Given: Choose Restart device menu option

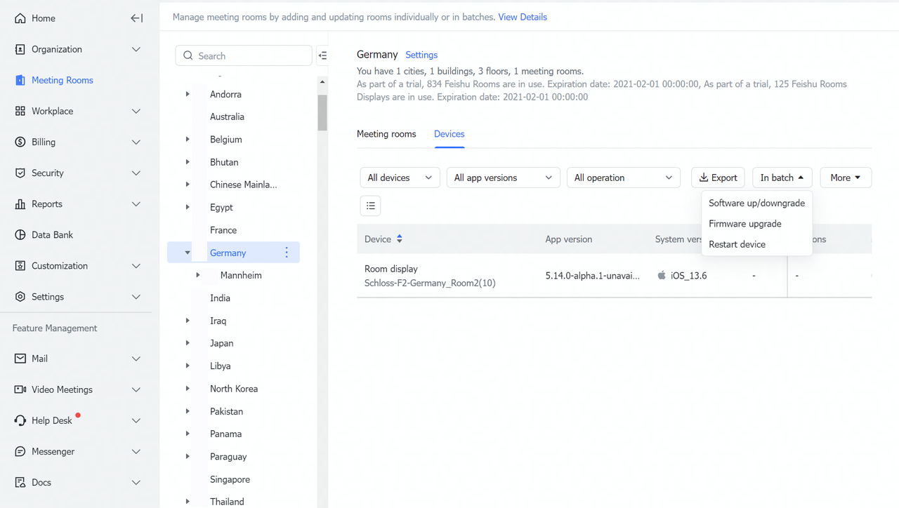Looking at the screenshot, I should (x=737, y=244).
